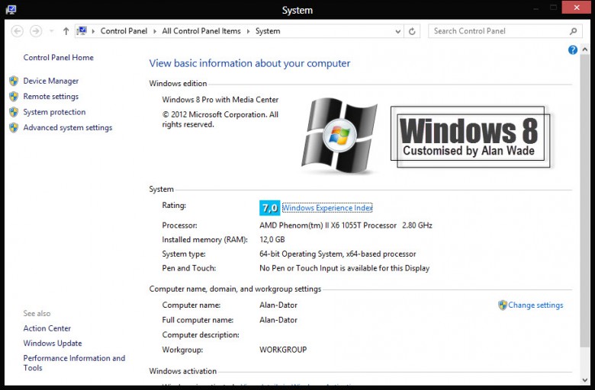Open Remote settings link
595x390 pixels.
tap(51, 96)
